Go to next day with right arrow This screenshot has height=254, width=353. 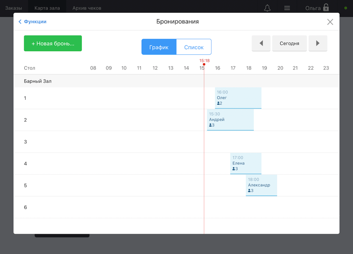click(x=318, y=43)
